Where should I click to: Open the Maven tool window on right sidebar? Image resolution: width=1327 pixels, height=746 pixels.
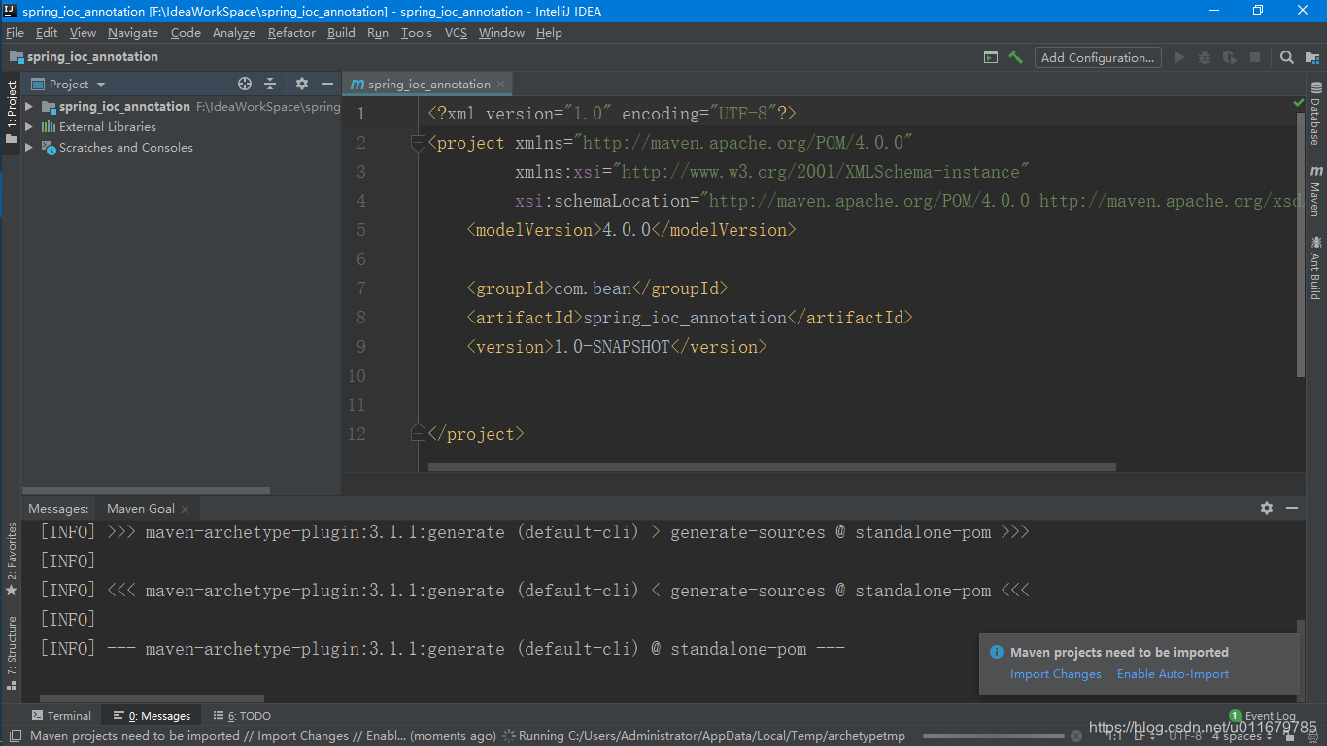(x=1316, y=190)
